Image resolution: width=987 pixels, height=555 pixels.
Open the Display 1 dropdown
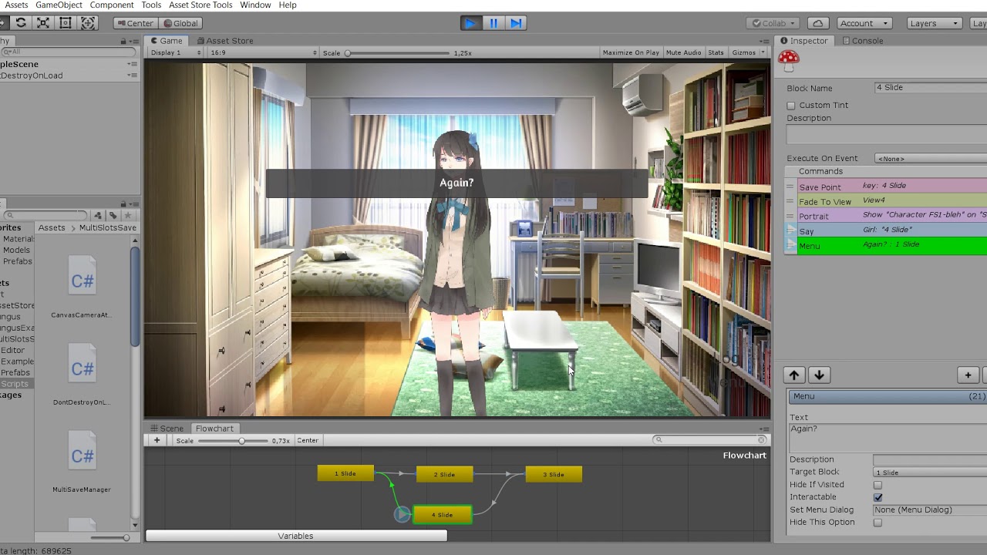coord(176,52)
